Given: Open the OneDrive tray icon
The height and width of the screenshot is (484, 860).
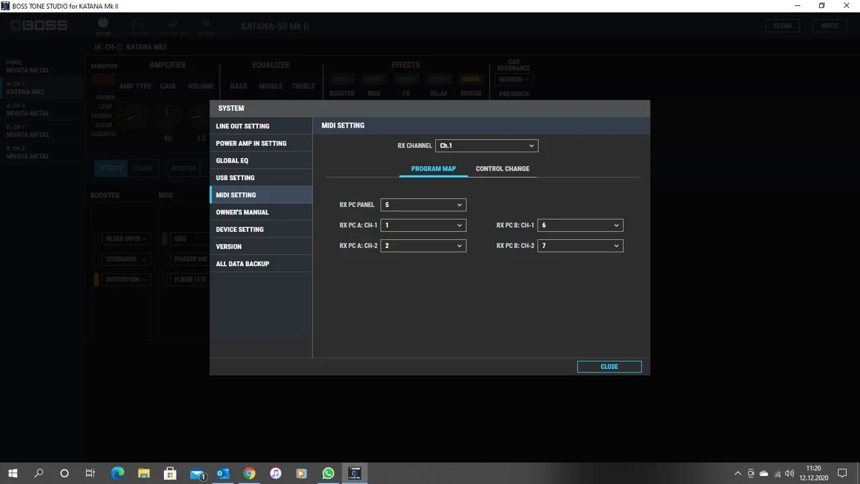Looking at the screenshot, I should 764,473.
